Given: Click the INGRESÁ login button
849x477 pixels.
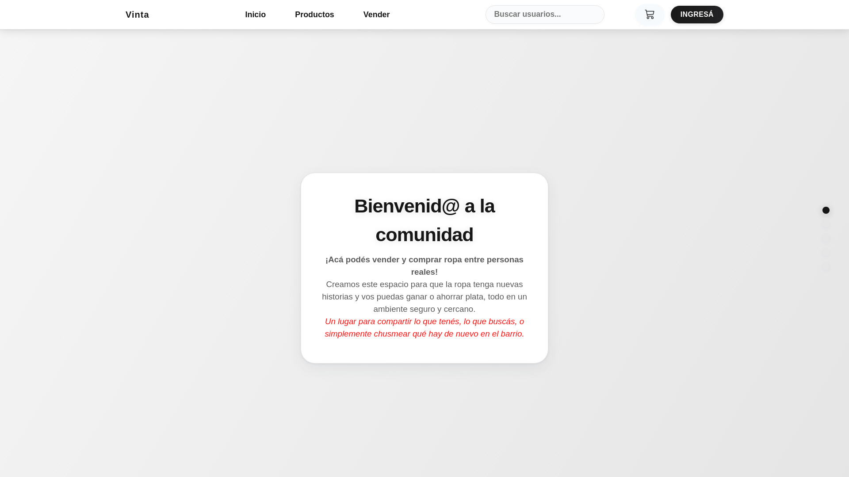Looking at the screenshot, I should pyautogui.click(x=697, y=15).
